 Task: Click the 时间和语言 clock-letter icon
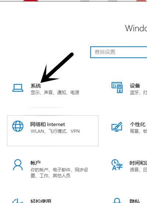117,165
